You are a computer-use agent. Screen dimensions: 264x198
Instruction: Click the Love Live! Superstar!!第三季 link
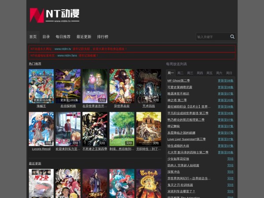[187, 139]
